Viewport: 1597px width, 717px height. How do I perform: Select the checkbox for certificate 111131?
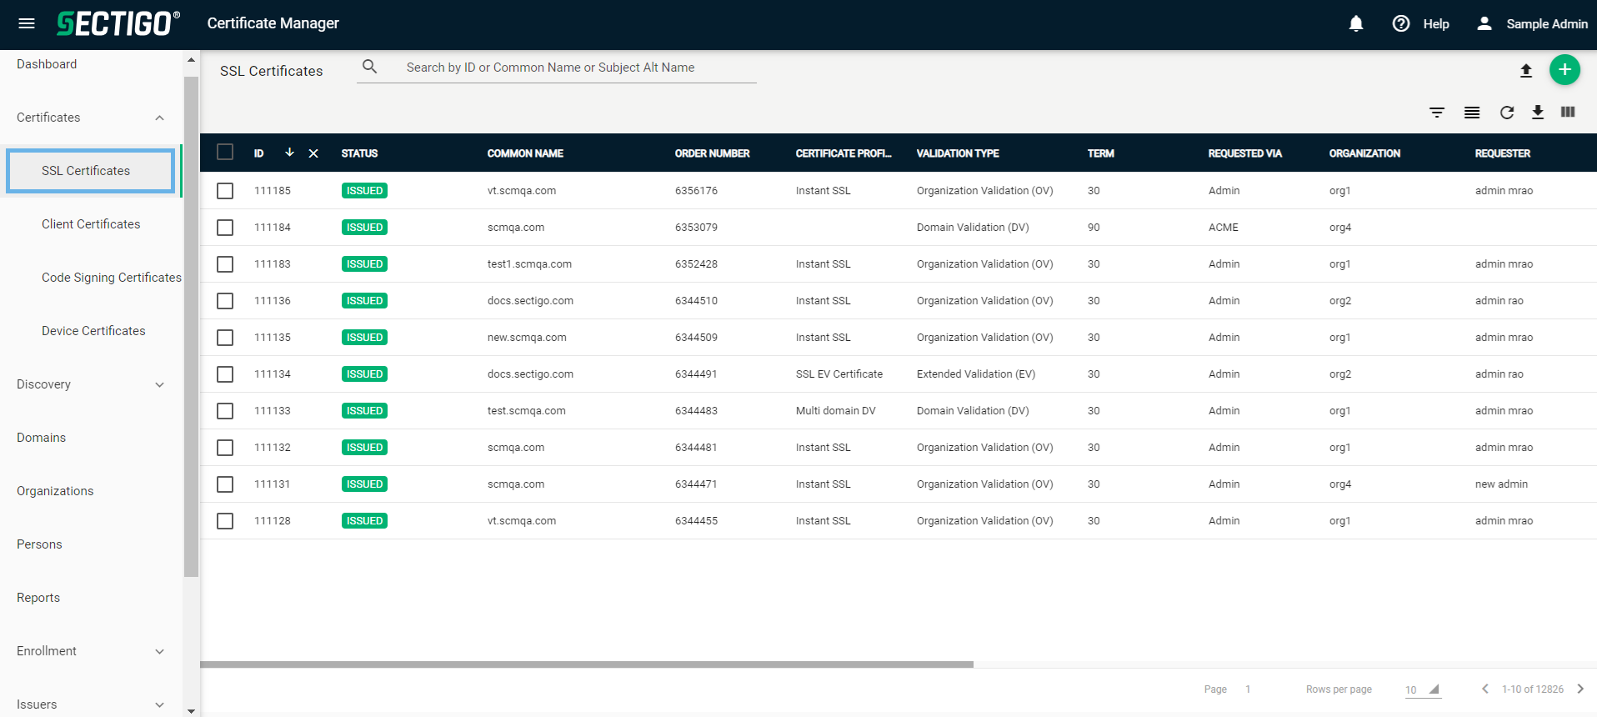coord(225,484)
